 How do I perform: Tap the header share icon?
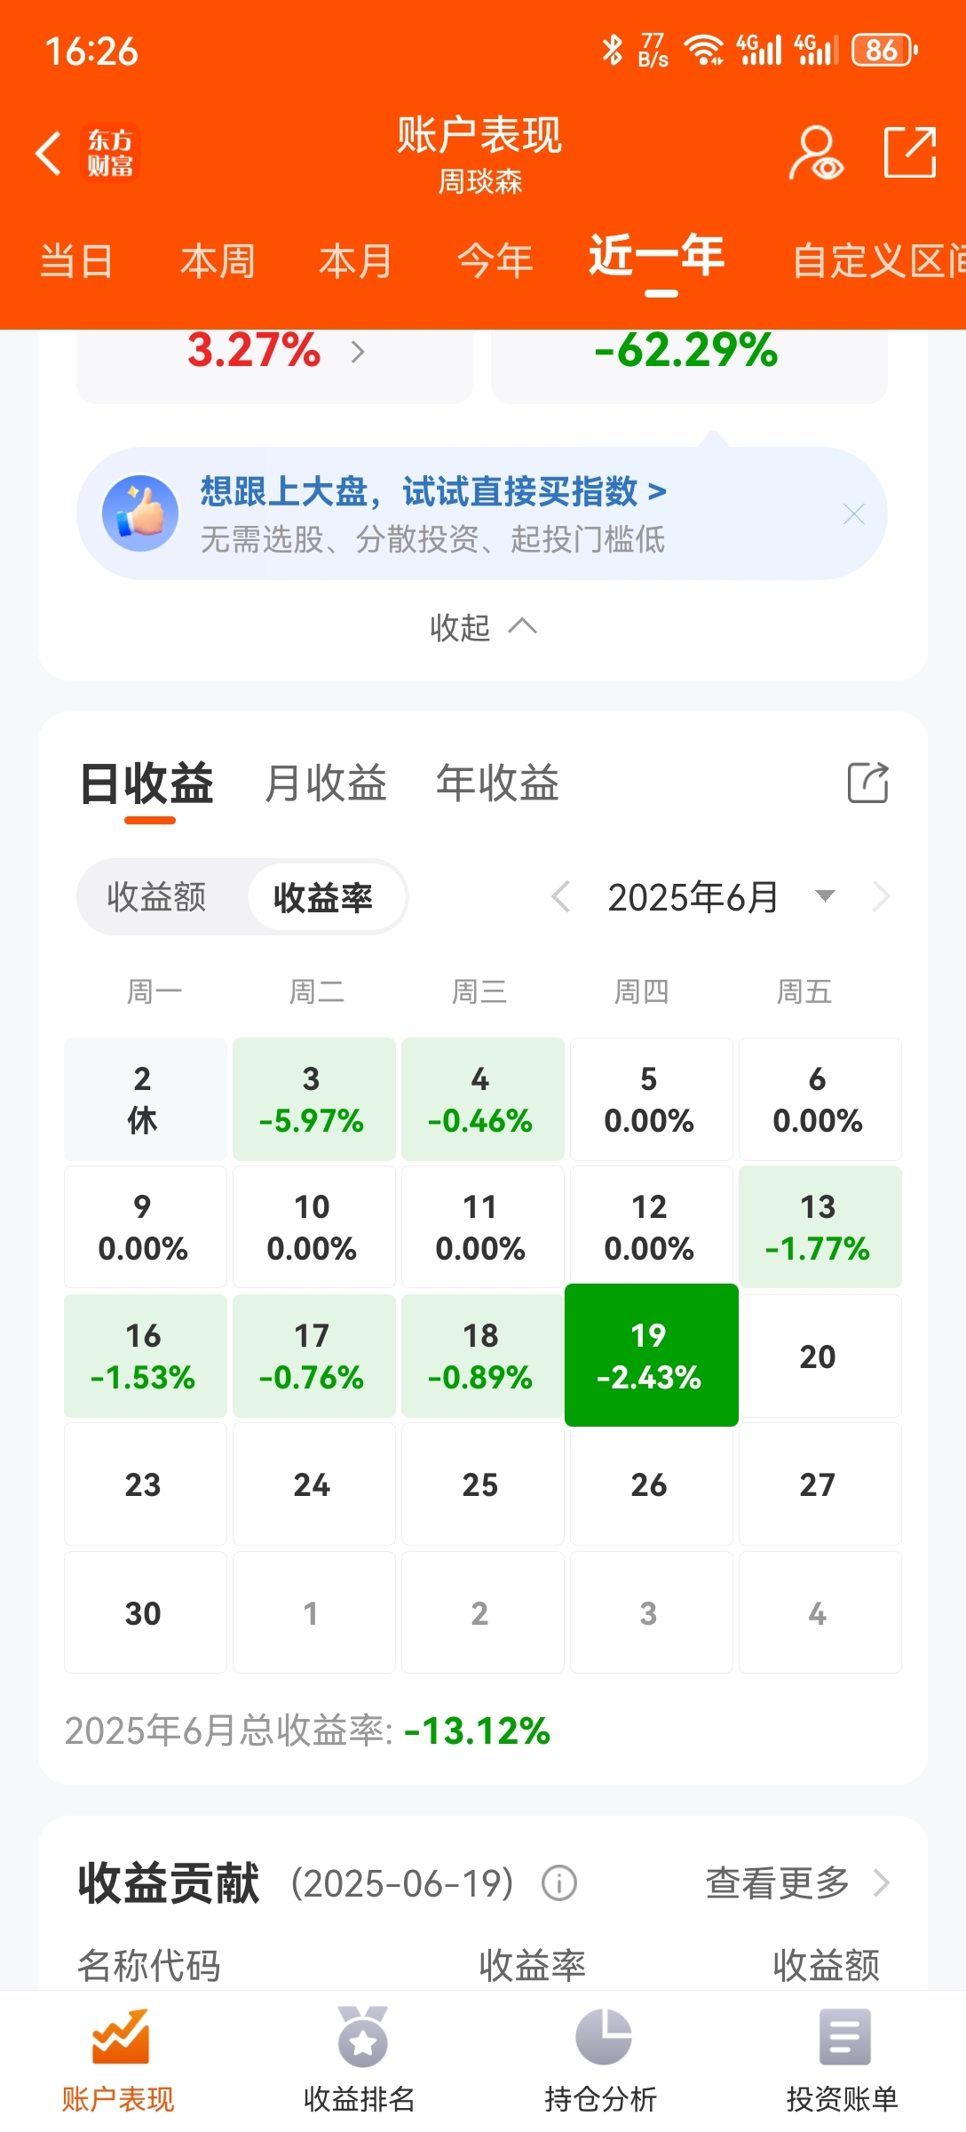[x=910, y=152]
